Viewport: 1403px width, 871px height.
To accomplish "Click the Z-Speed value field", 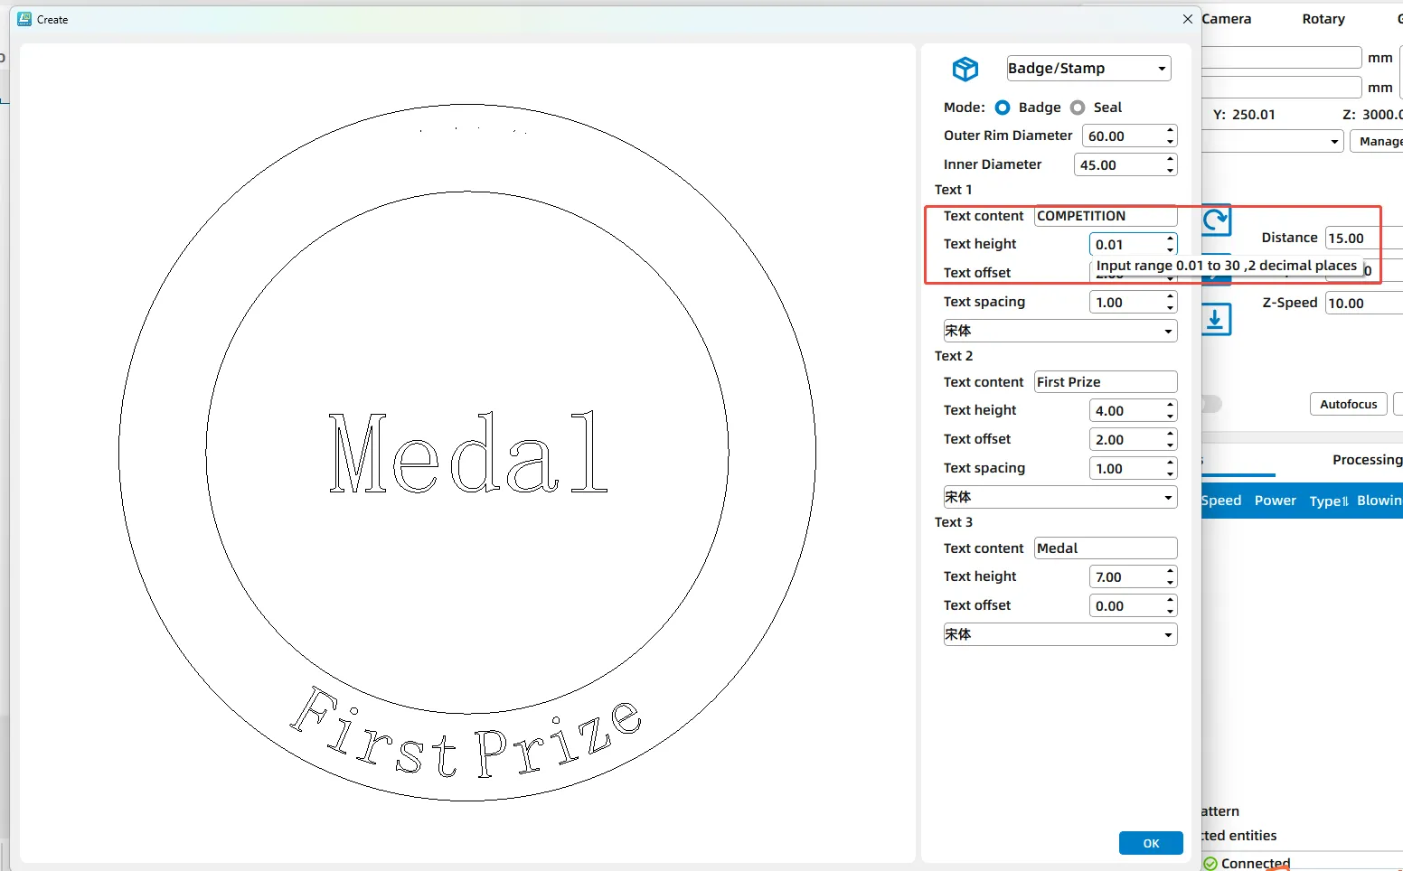I will point(1362,304).
